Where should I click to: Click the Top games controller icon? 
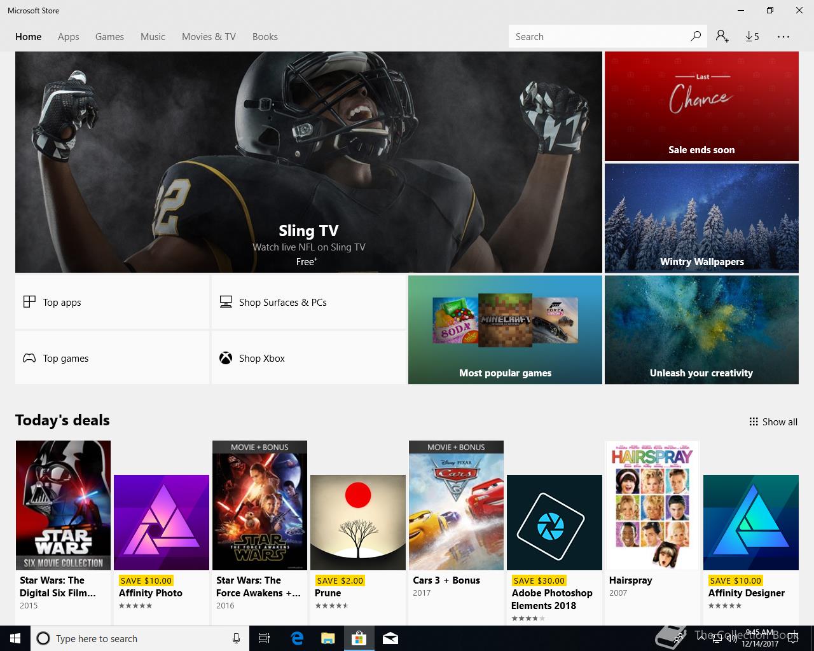pyautogui.click(x=29, y=358)
